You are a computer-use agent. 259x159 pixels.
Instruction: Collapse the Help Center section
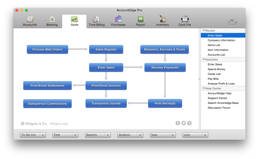click(x=204, y=88)
